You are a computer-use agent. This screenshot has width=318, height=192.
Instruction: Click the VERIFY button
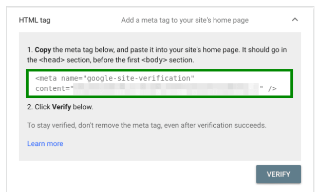pos(278,174)
